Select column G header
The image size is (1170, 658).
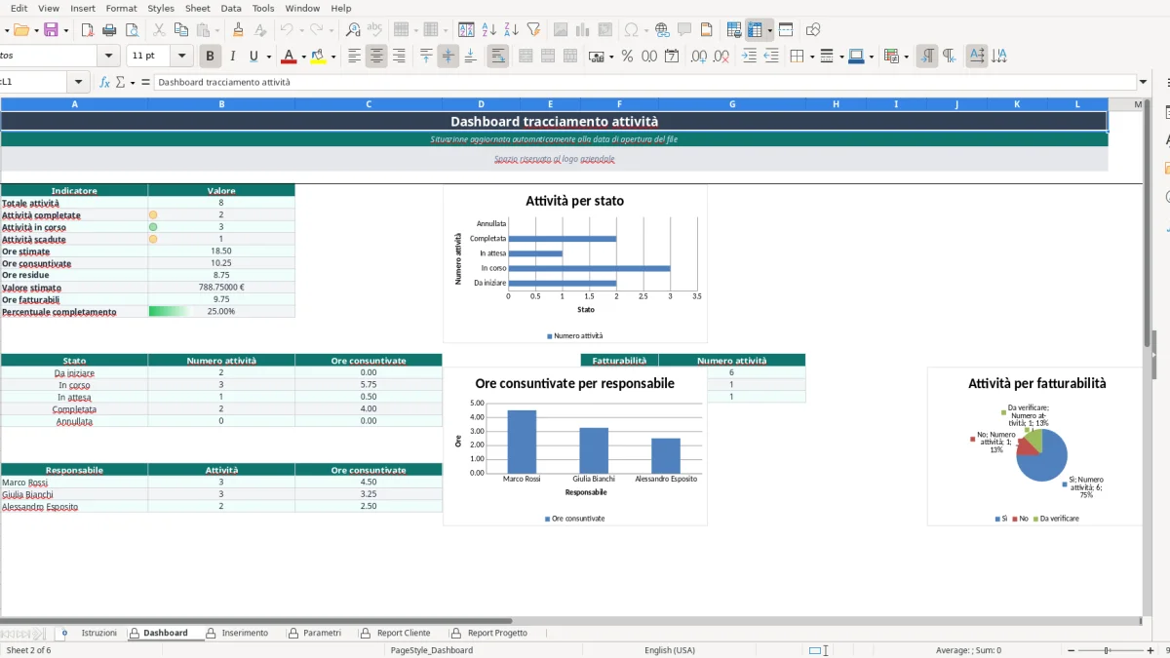pyautogui.click(x=732, y=104)
